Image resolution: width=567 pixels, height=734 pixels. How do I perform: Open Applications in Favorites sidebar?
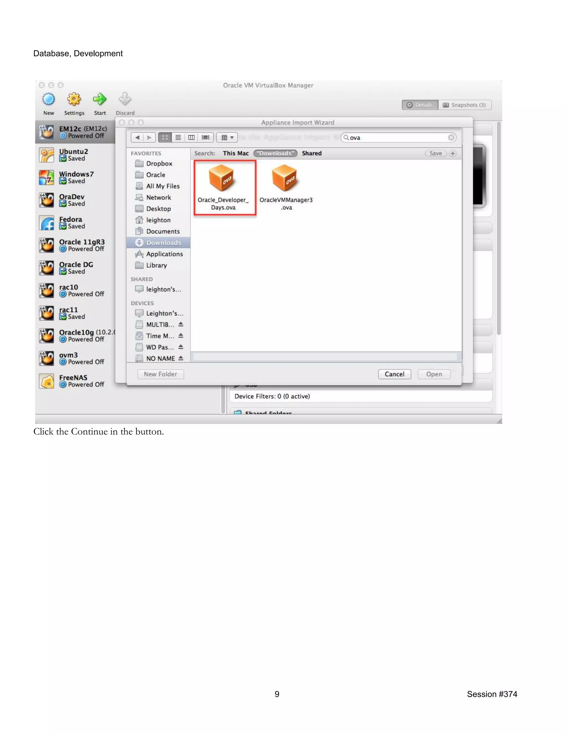point(159,254)
